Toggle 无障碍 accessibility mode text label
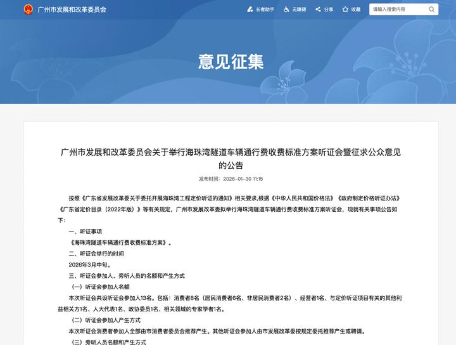Image resolution: width=456 pixels, height=345 pixels. pos(300,10)
